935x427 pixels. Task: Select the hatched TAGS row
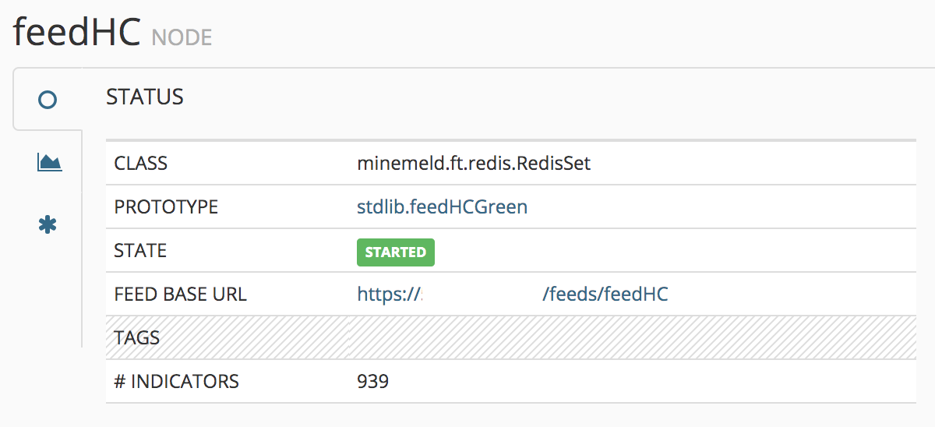coord(511,337)
